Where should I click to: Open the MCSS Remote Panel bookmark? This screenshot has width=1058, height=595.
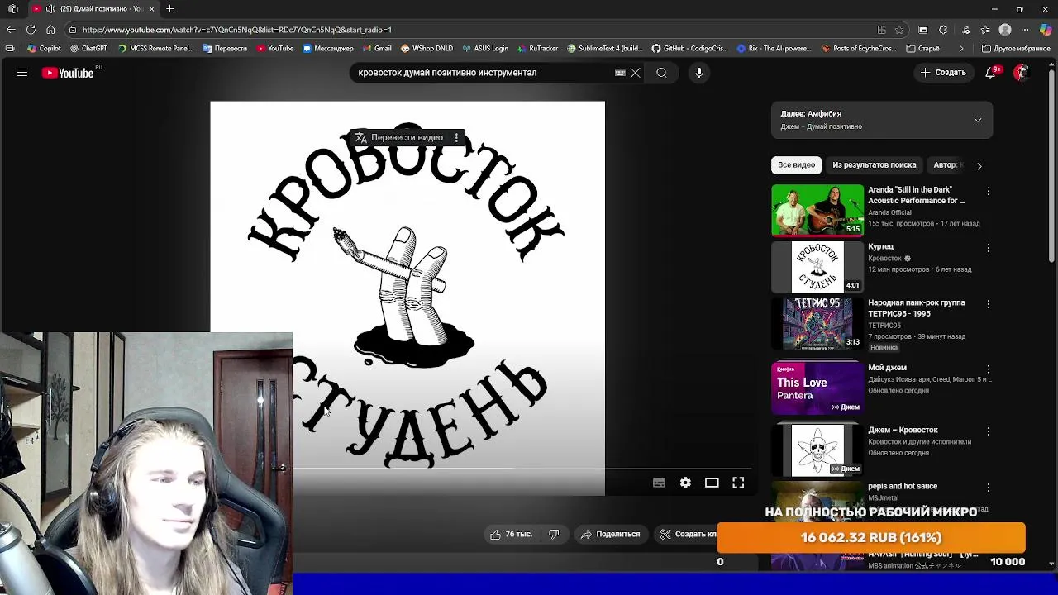point(156,49)
